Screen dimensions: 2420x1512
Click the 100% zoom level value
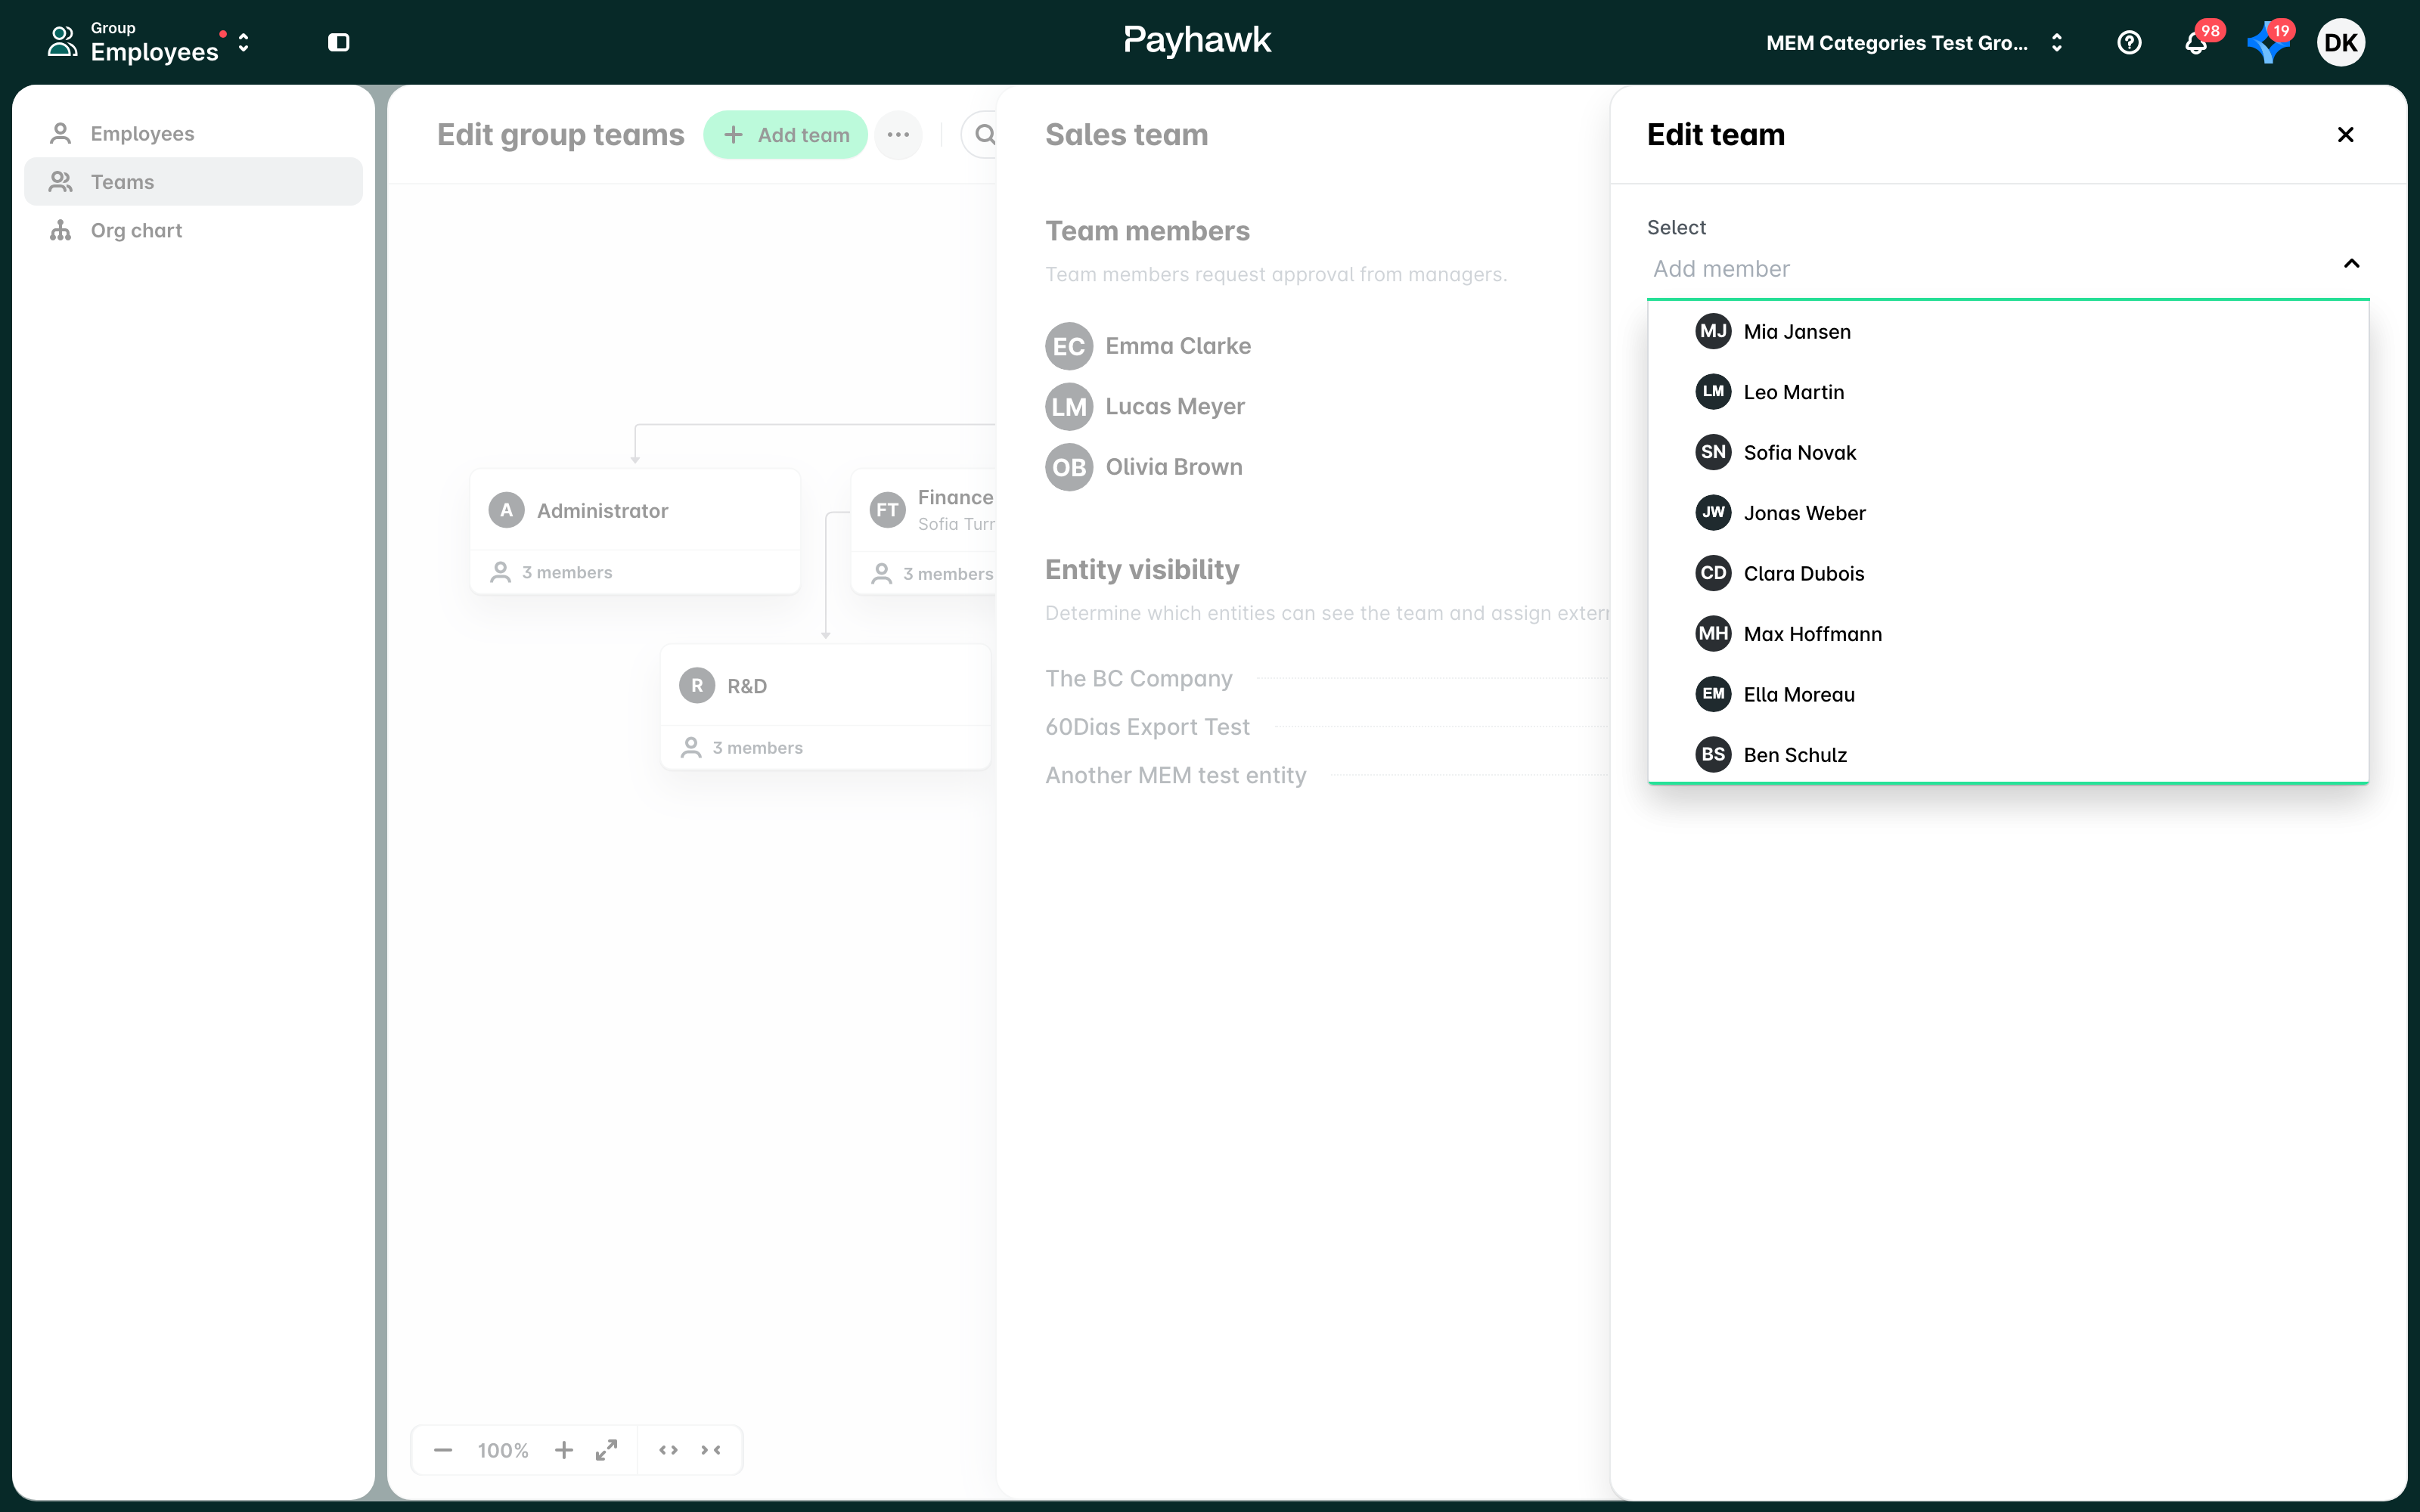pyautogui.click(x=503, y=1450)
